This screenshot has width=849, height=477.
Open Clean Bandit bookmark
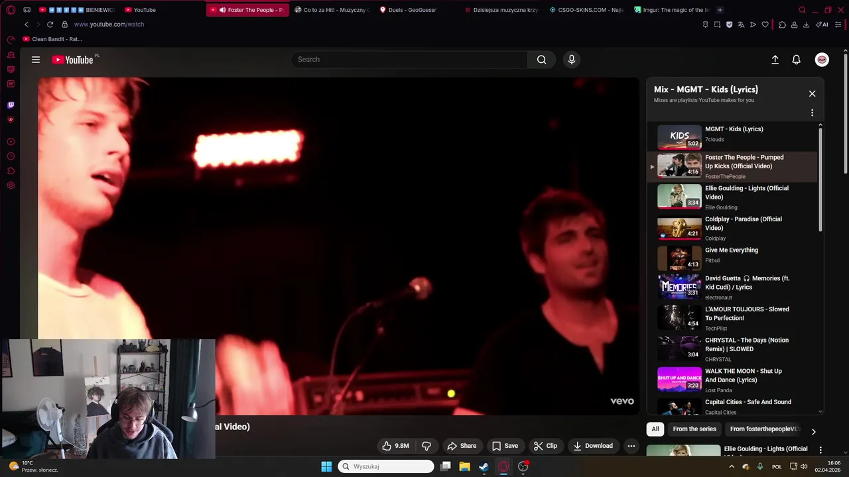[53, 39]
